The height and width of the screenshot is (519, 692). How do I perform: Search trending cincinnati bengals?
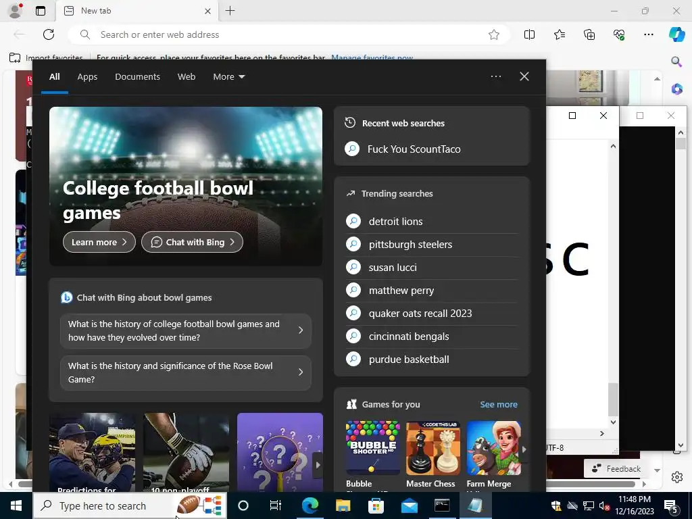432,336
